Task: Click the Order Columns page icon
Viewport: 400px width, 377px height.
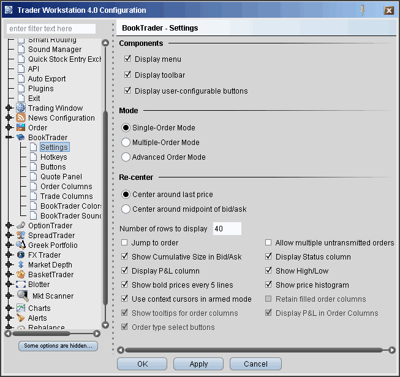Action: (34, 186)
